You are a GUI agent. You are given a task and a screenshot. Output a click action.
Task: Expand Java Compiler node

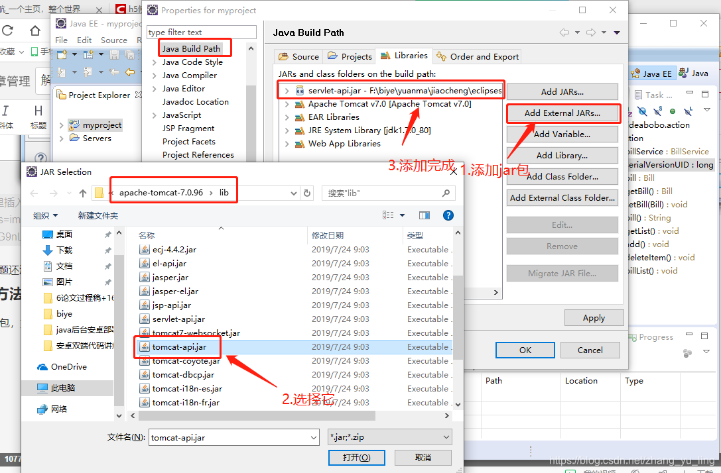pyautogui.click(x=155, y=76)
